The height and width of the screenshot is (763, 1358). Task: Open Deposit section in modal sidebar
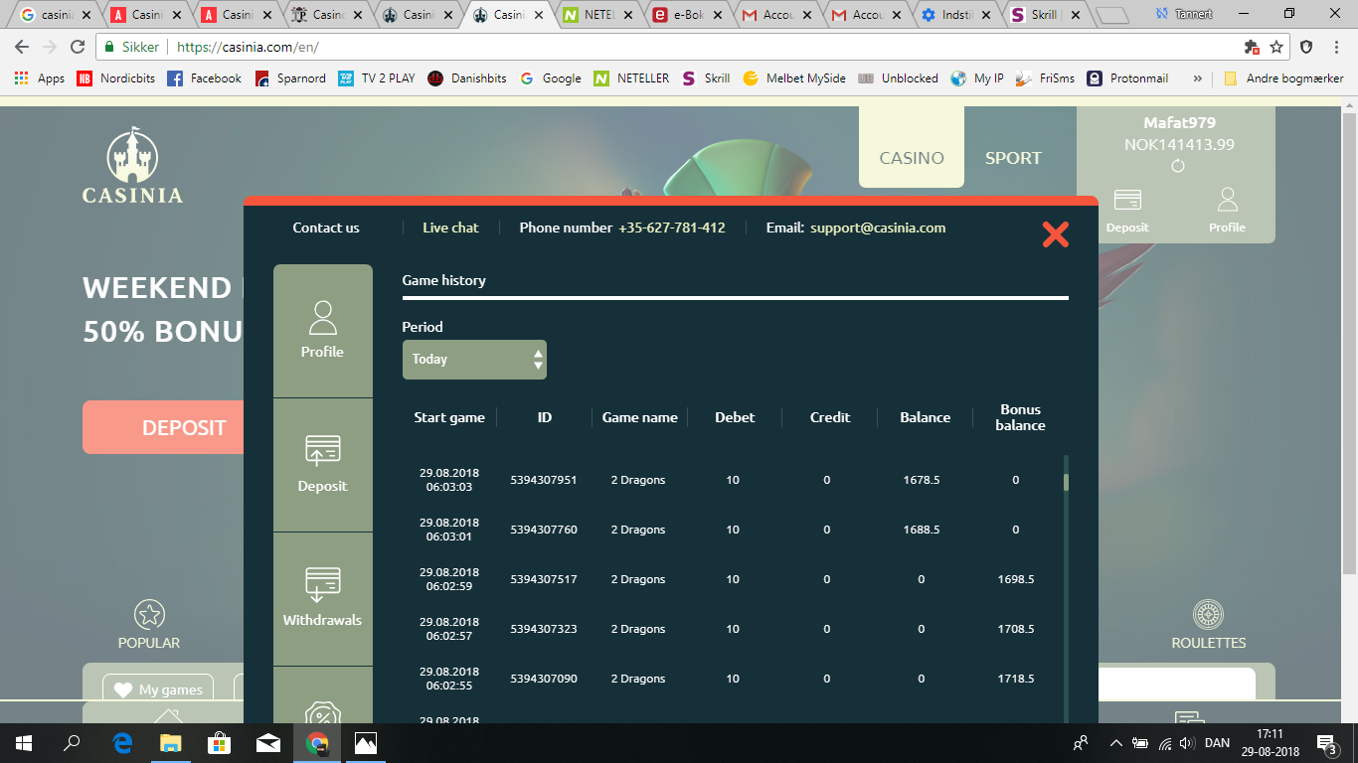pos(322,465)
